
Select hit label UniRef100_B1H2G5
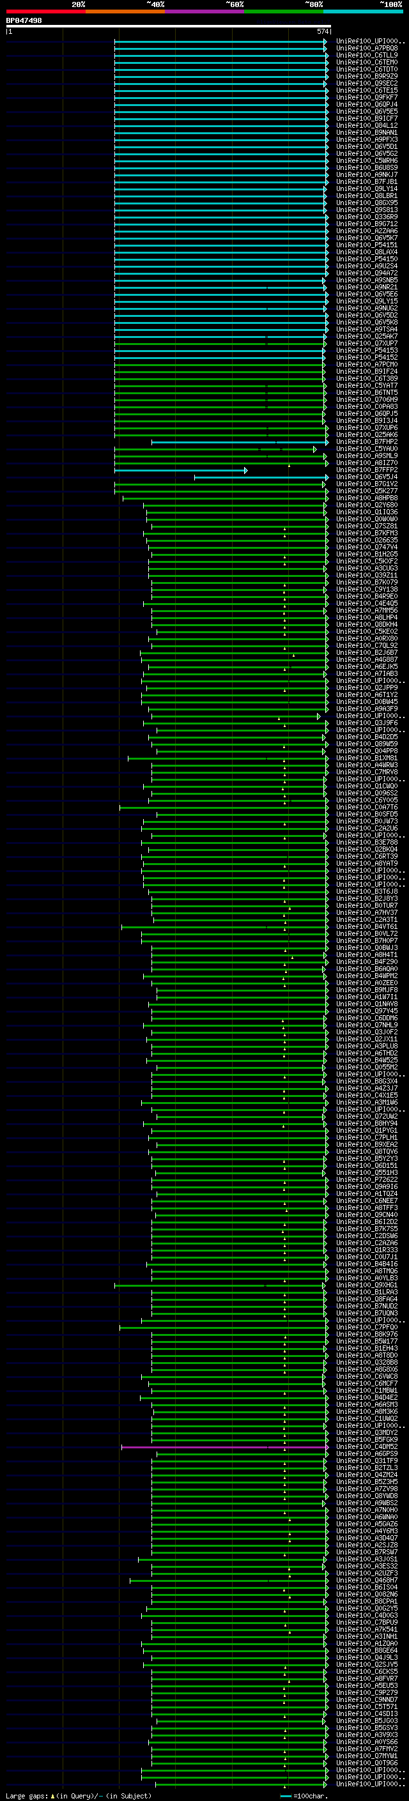[x=366, y=554]
